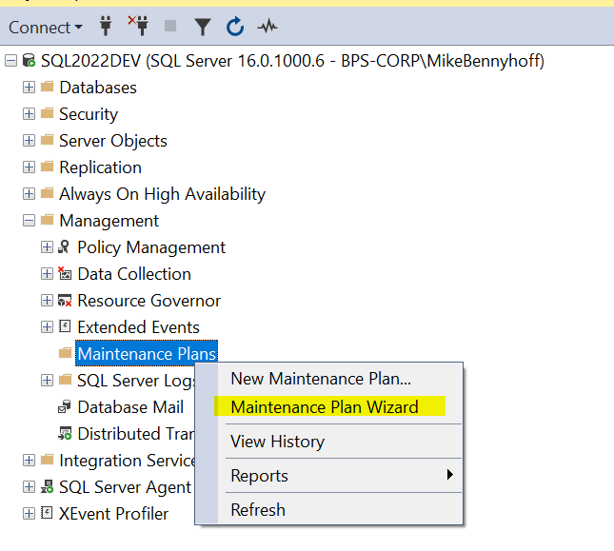Image resolution: width=614 pixels, height=551 pixels.
Task: Select the Management tree label
Action: (109, 221)
